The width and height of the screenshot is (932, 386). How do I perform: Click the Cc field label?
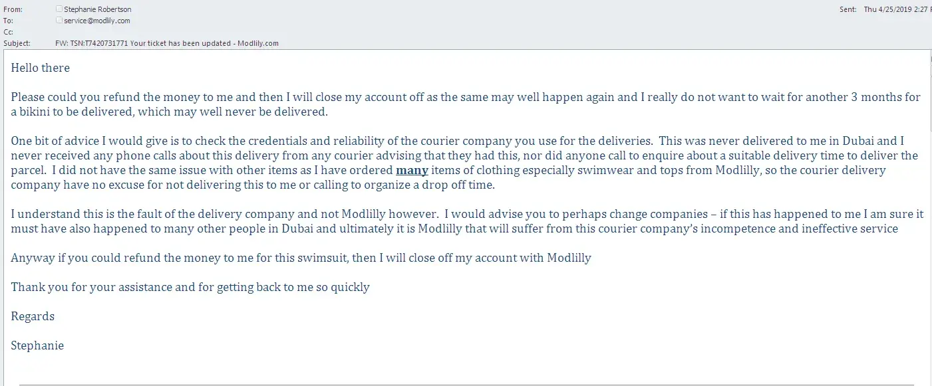8,32
